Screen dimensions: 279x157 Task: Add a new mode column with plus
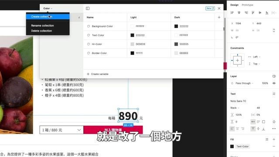pos(219,17)
